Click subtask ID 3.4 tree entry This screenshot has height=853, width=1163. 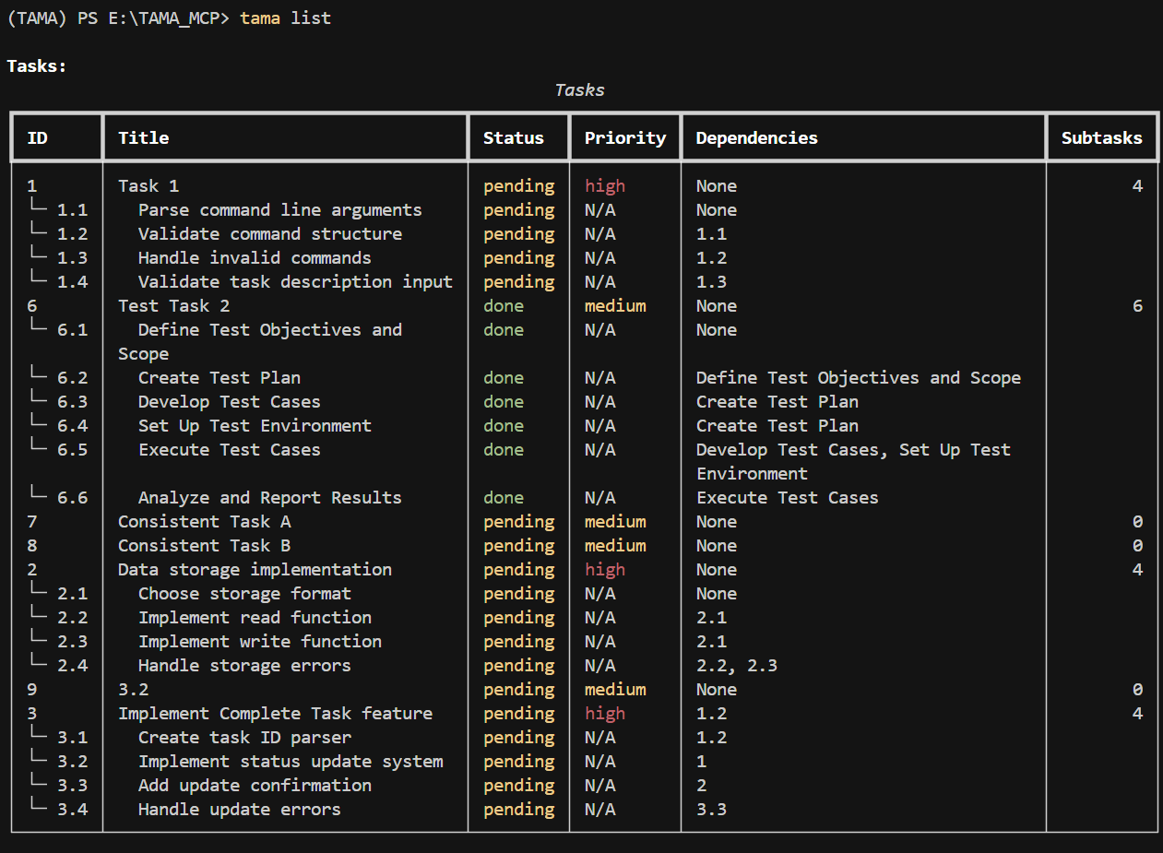pos(58,809)
